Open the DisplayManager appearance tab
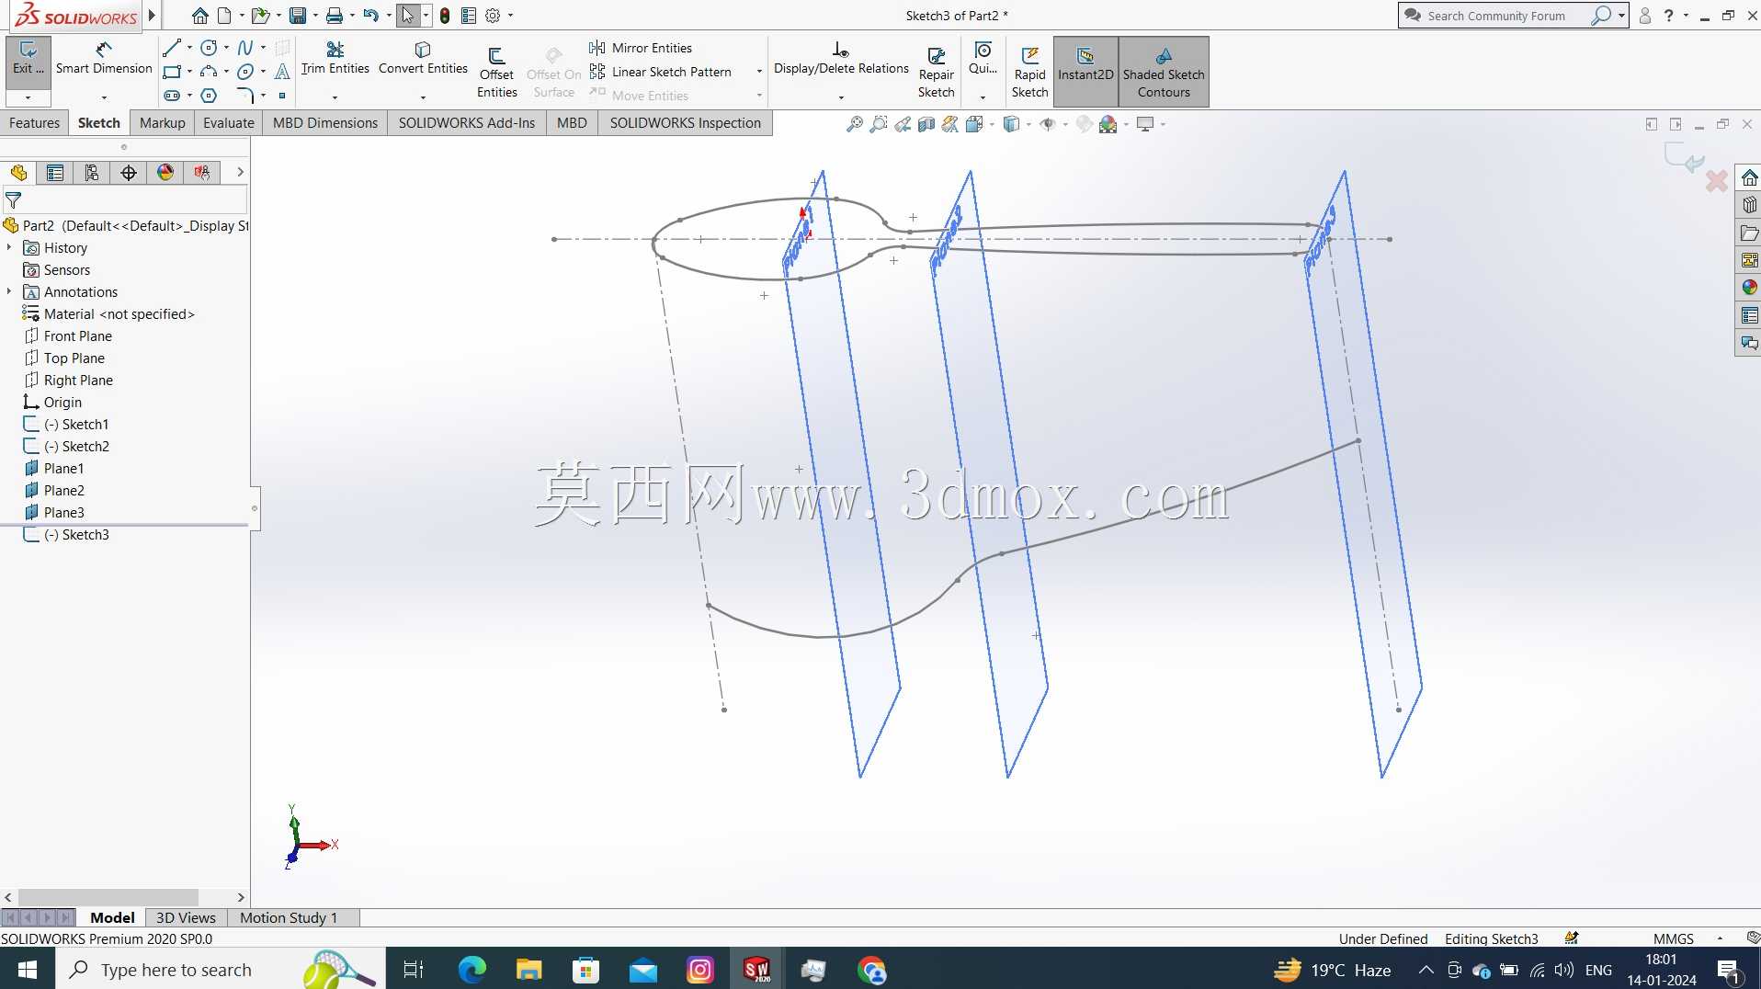 tap(165, 173)
